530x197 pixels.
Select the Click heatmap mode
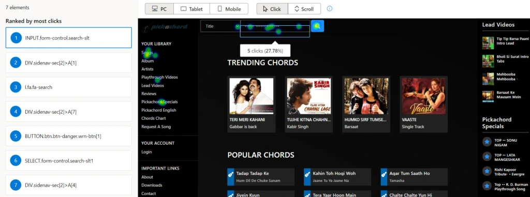point(272,9)
